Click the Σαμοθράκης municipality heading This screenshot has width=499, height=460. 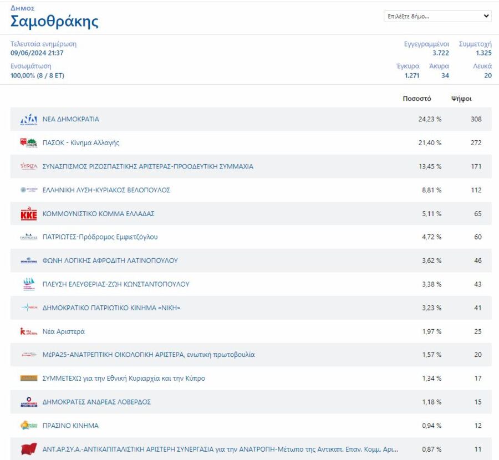click(x=54, y=22)
